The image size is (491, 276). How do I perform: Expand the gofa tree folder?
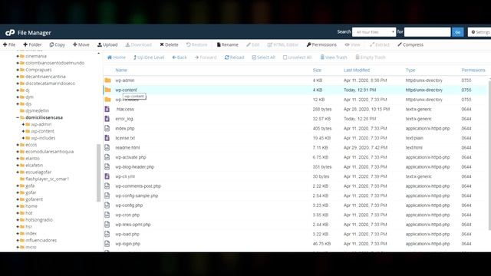tap(18, 186)
